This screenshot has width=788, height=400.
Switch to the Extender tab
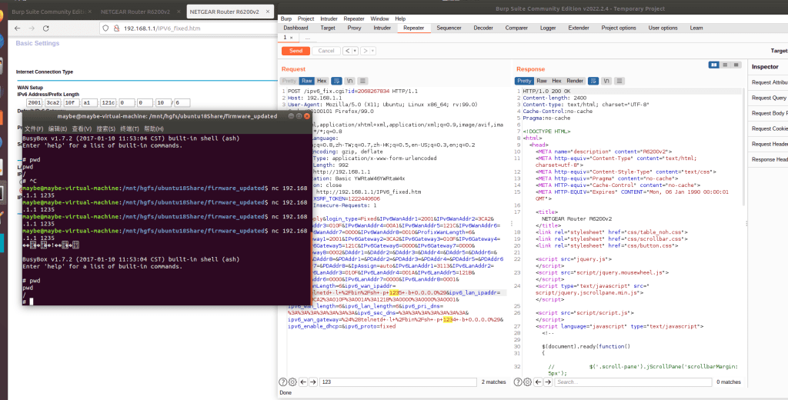[579, 28]
